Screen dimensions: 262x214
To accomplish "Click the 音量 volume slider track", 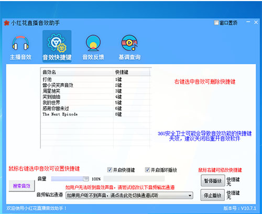I will (70, 179).
